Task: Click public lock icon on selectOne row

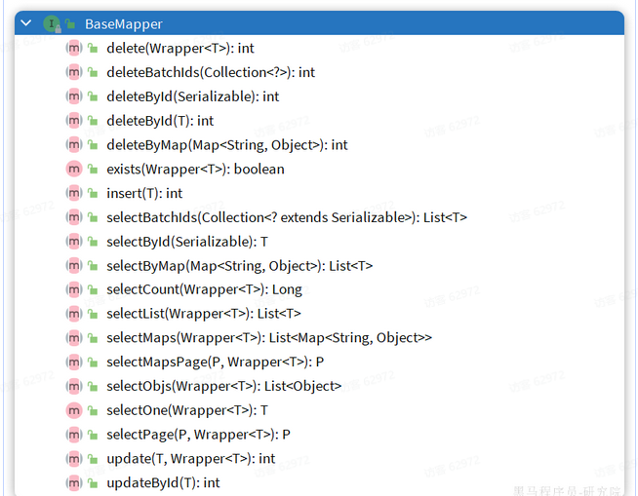Action: tap(93, 410)
